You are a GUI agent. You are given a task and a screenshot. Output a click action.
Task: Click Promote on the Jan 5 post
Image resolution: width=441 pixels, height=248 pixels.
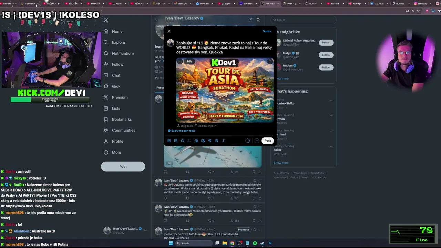pos(243,230)
